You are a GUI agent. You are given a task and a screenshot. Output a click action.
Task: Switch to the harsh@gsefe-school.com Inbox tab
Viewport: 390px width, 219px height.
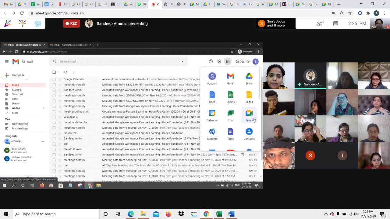point(70,45)
